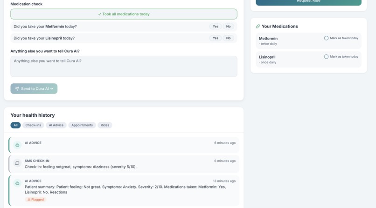Screen dimensions: 376x208
Task: Click the robot icon on the newest AI Advice entry
Action: coord(17,145)
